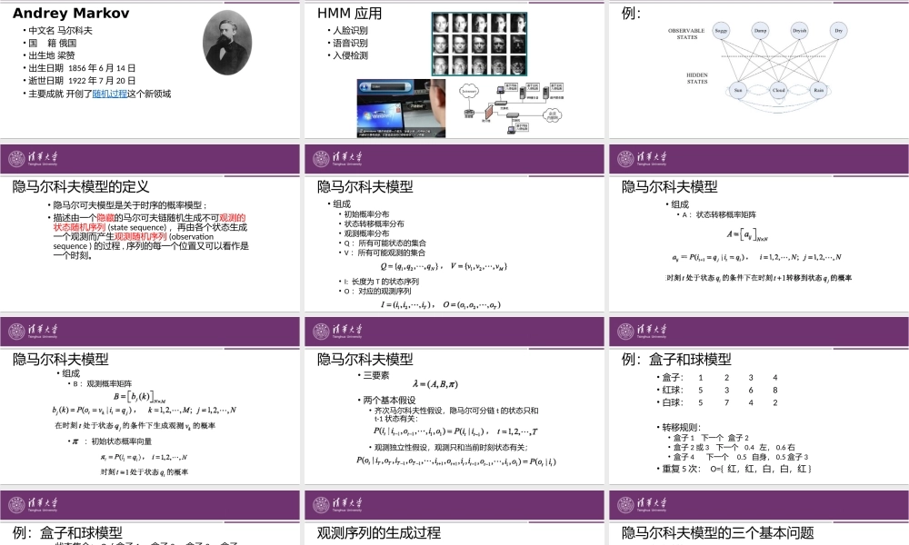Viewport: 909px width, 545px height.
Task: Click the Dryish observable state node
Action: click(800, 30)
